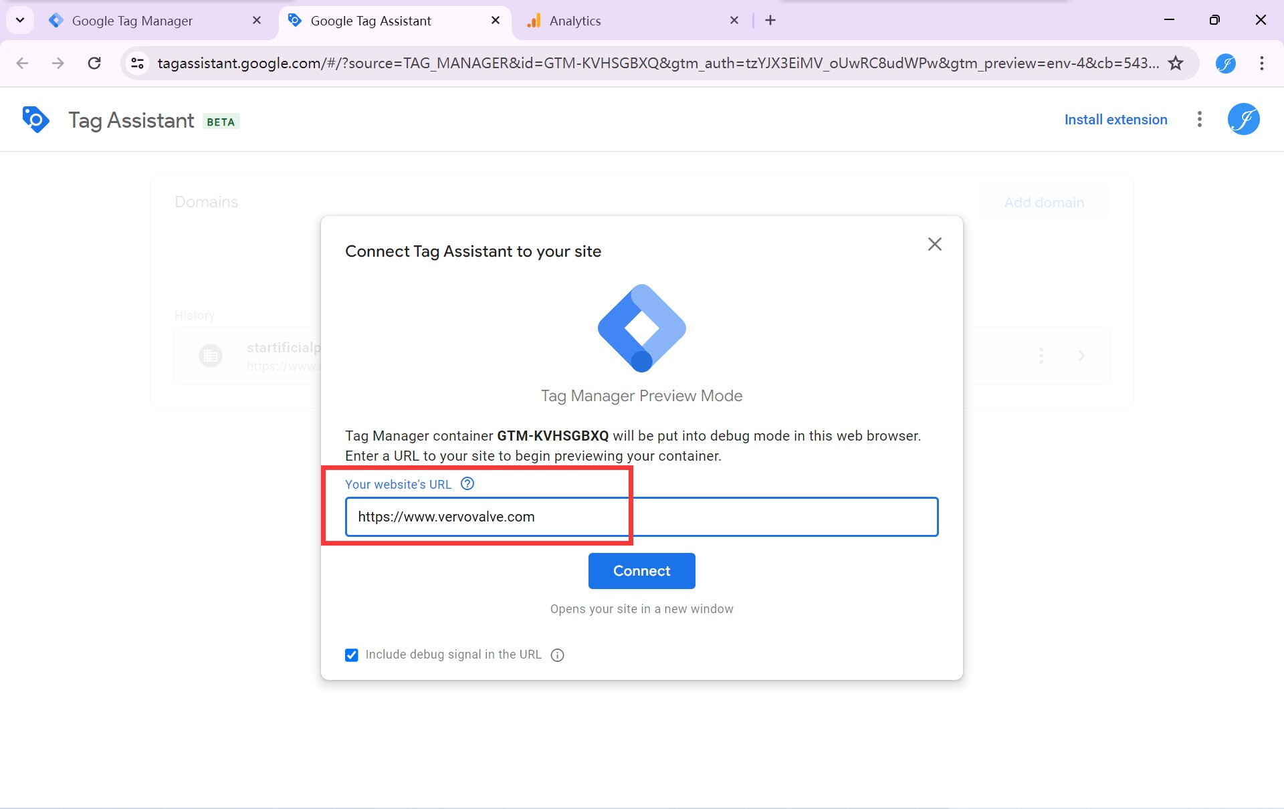1284x809 pixels.
Task: Expand the startificial history entry chevron
Action: [x=1081, y=356]
